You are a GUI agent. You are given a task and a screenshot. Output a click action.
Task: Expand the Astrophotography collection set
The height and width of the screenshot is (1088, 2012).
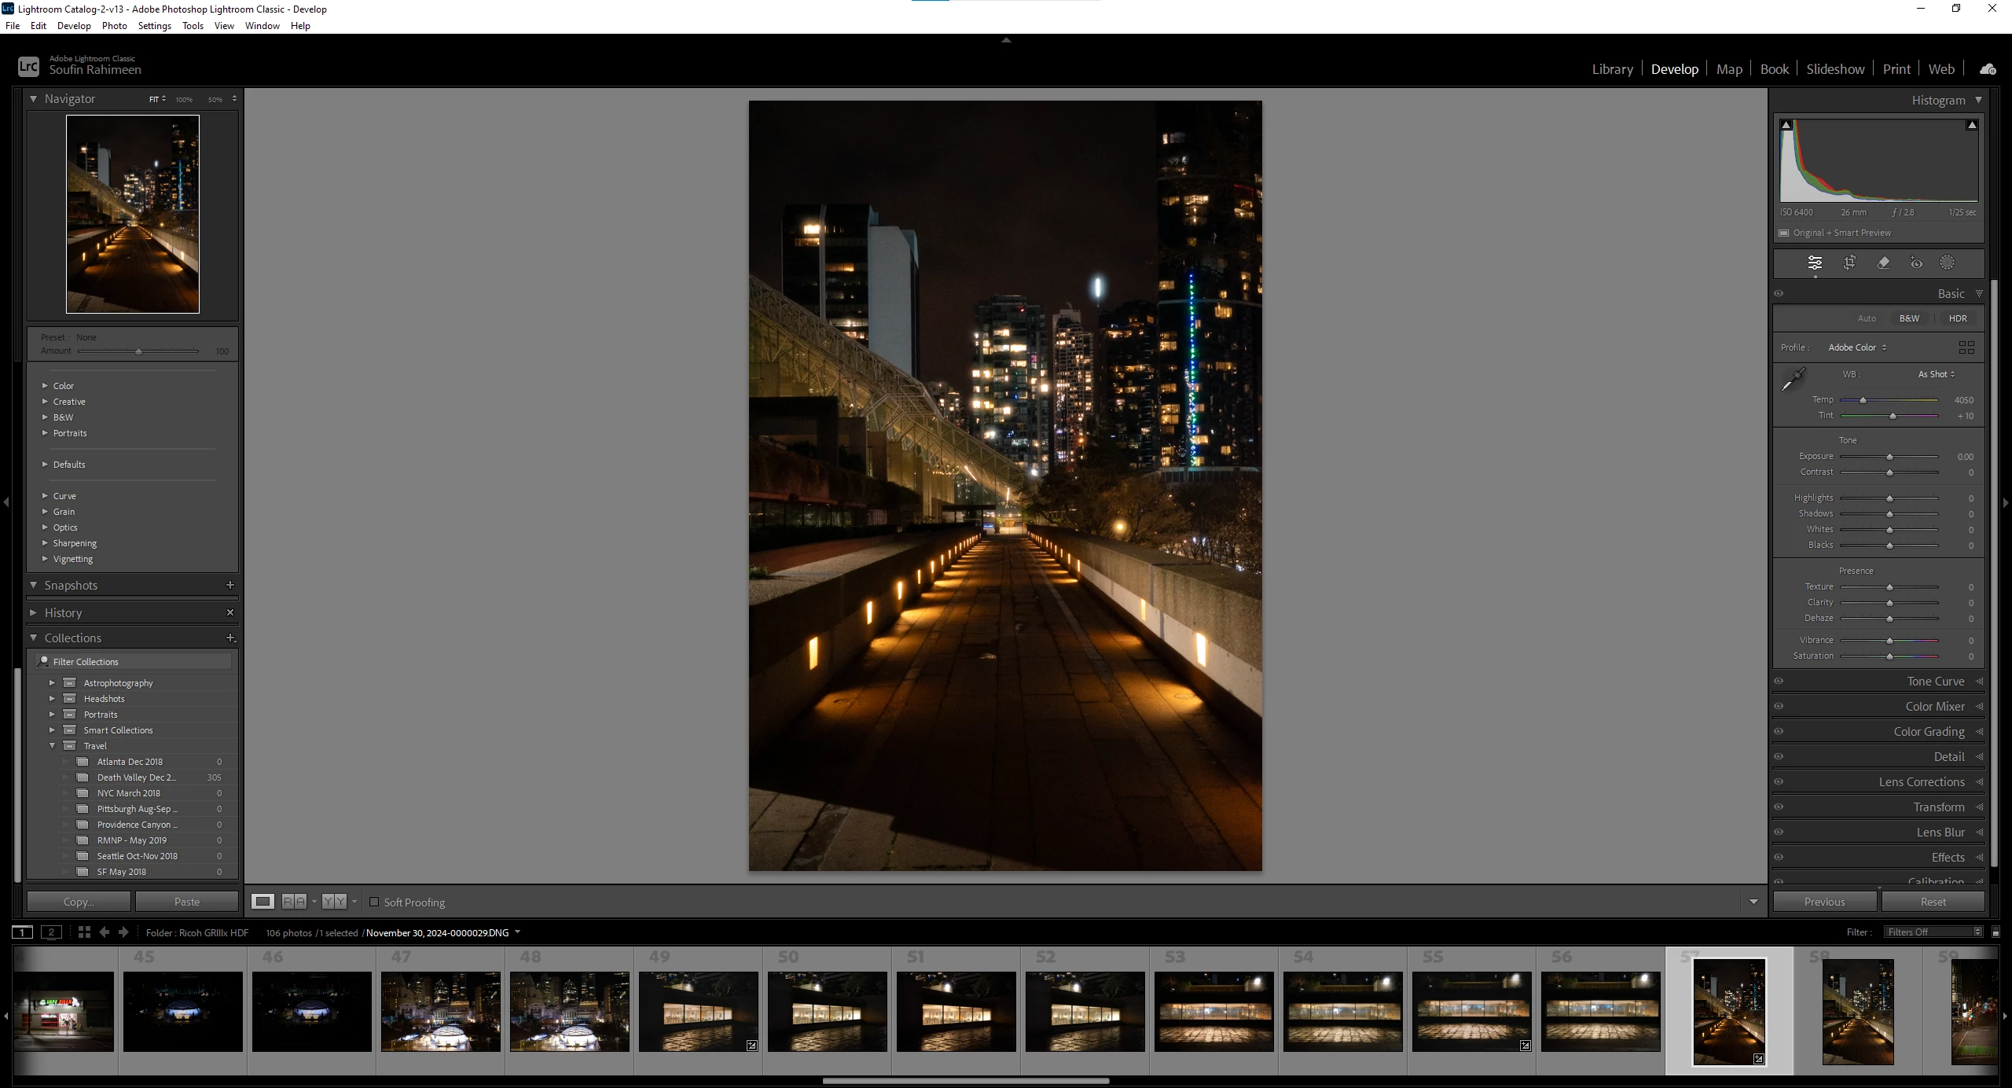click(53, 683)
